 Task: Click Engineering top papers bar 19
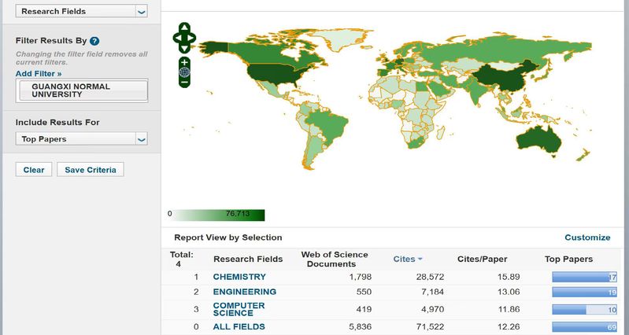584,292
